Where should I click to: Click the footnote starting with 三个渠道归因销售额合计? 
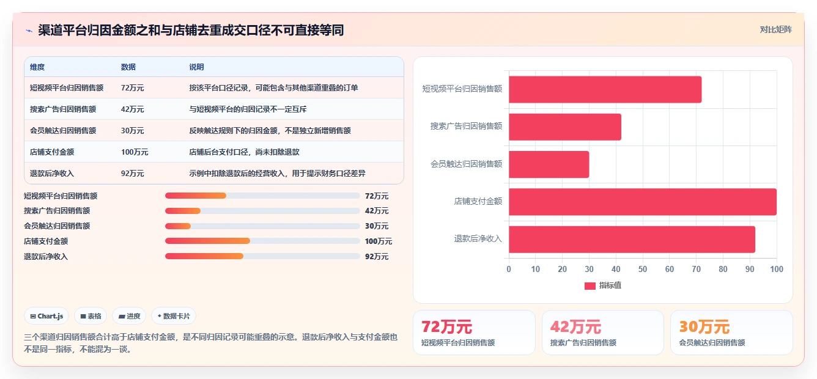tap(211, 344)
